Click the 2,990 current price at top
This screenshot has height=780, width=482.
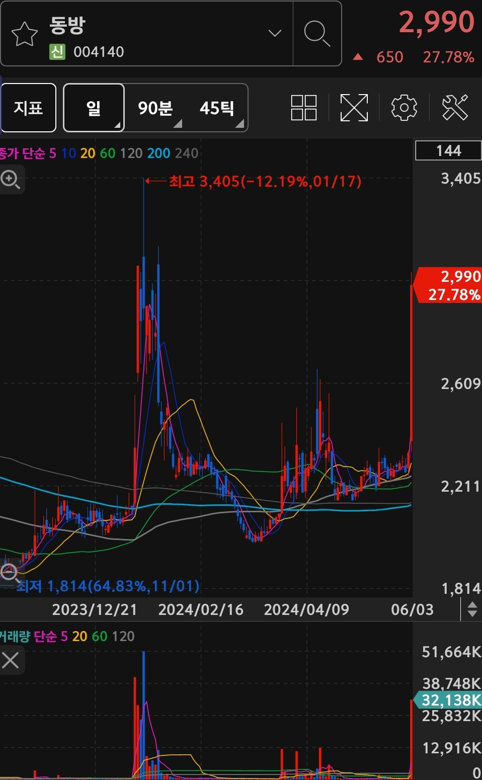(436, 22)
